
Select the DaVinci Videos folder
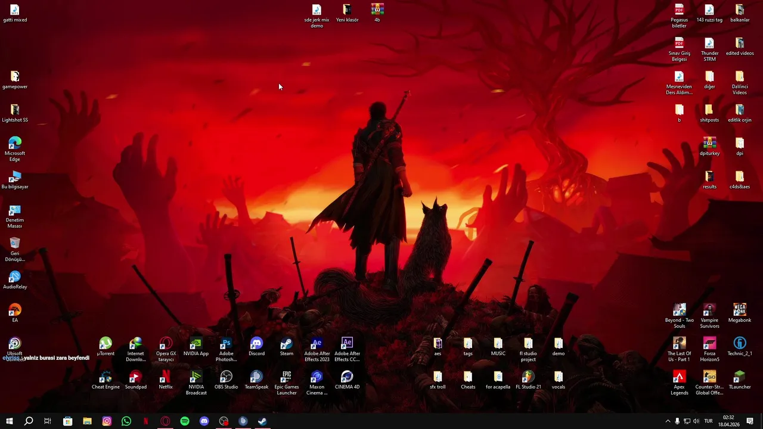740,83
